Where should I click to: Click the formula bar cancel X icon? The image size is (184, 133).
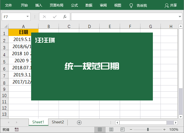[44, 17]
